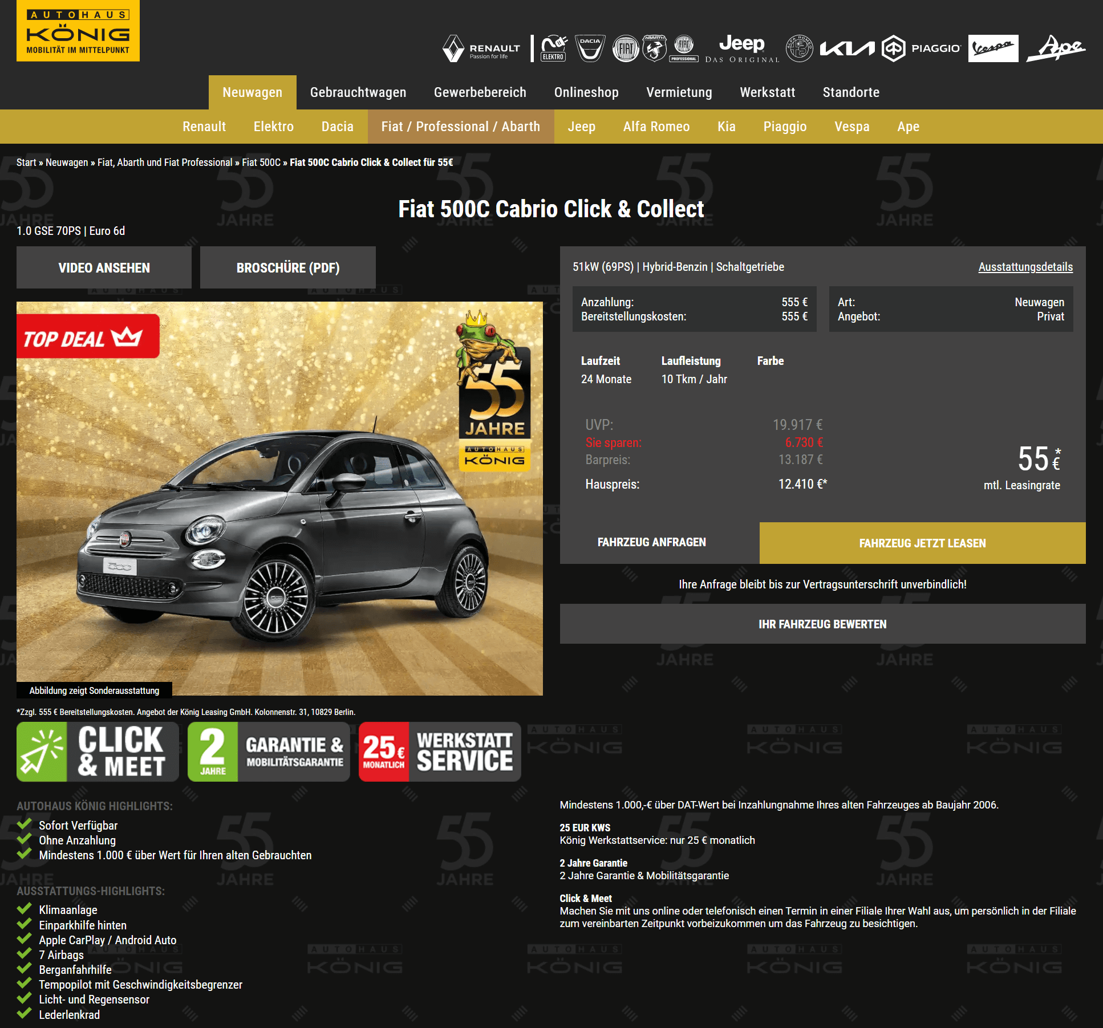
Task: Click Neuwagen breadcrumb link
Action: coord(67,162)
